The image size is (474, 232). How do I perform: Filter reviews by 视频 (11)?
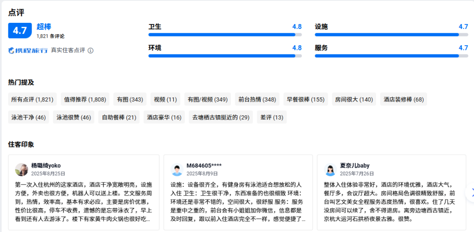(x=165, y=100)
